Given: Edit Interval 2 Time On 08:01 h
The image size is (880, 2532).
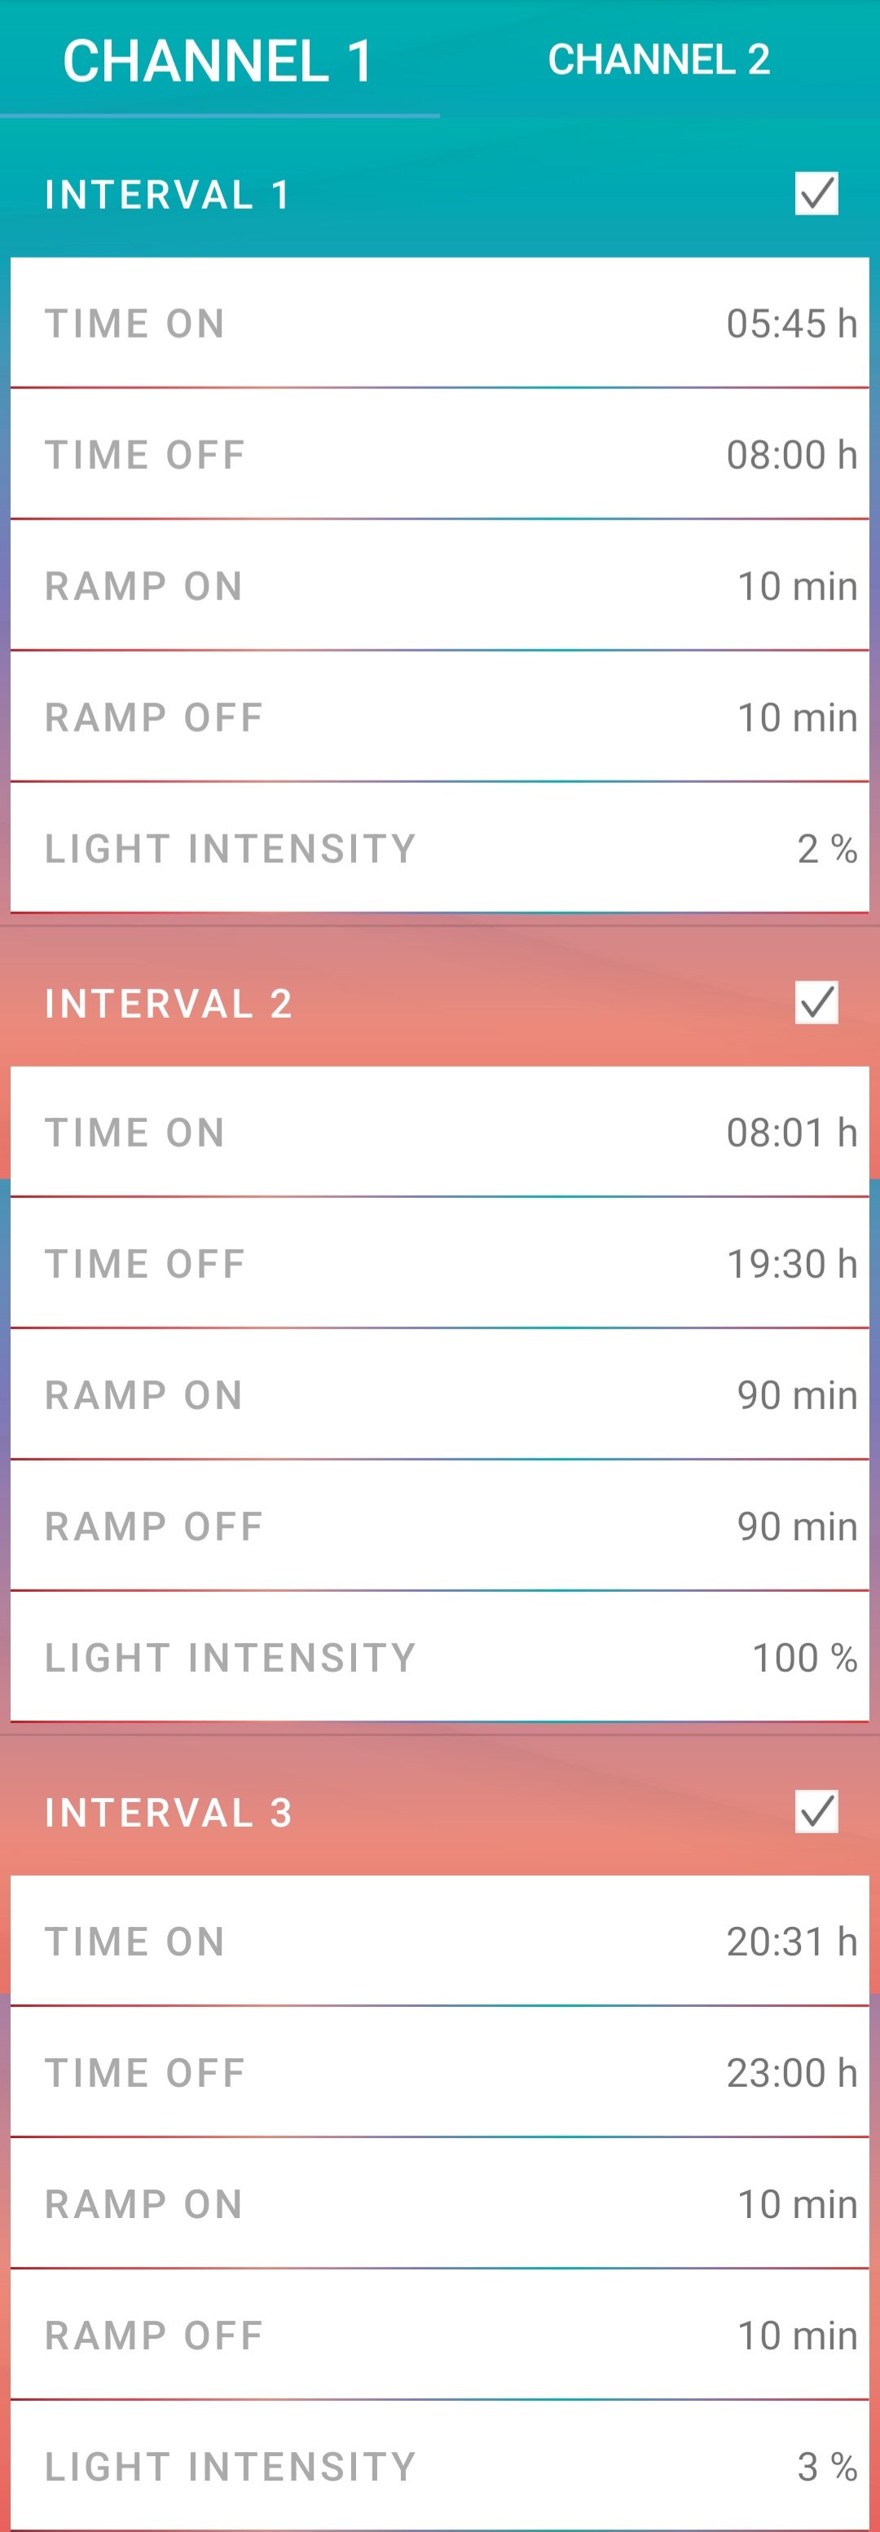Looking at the screenshot, I should coord(440,1133).
